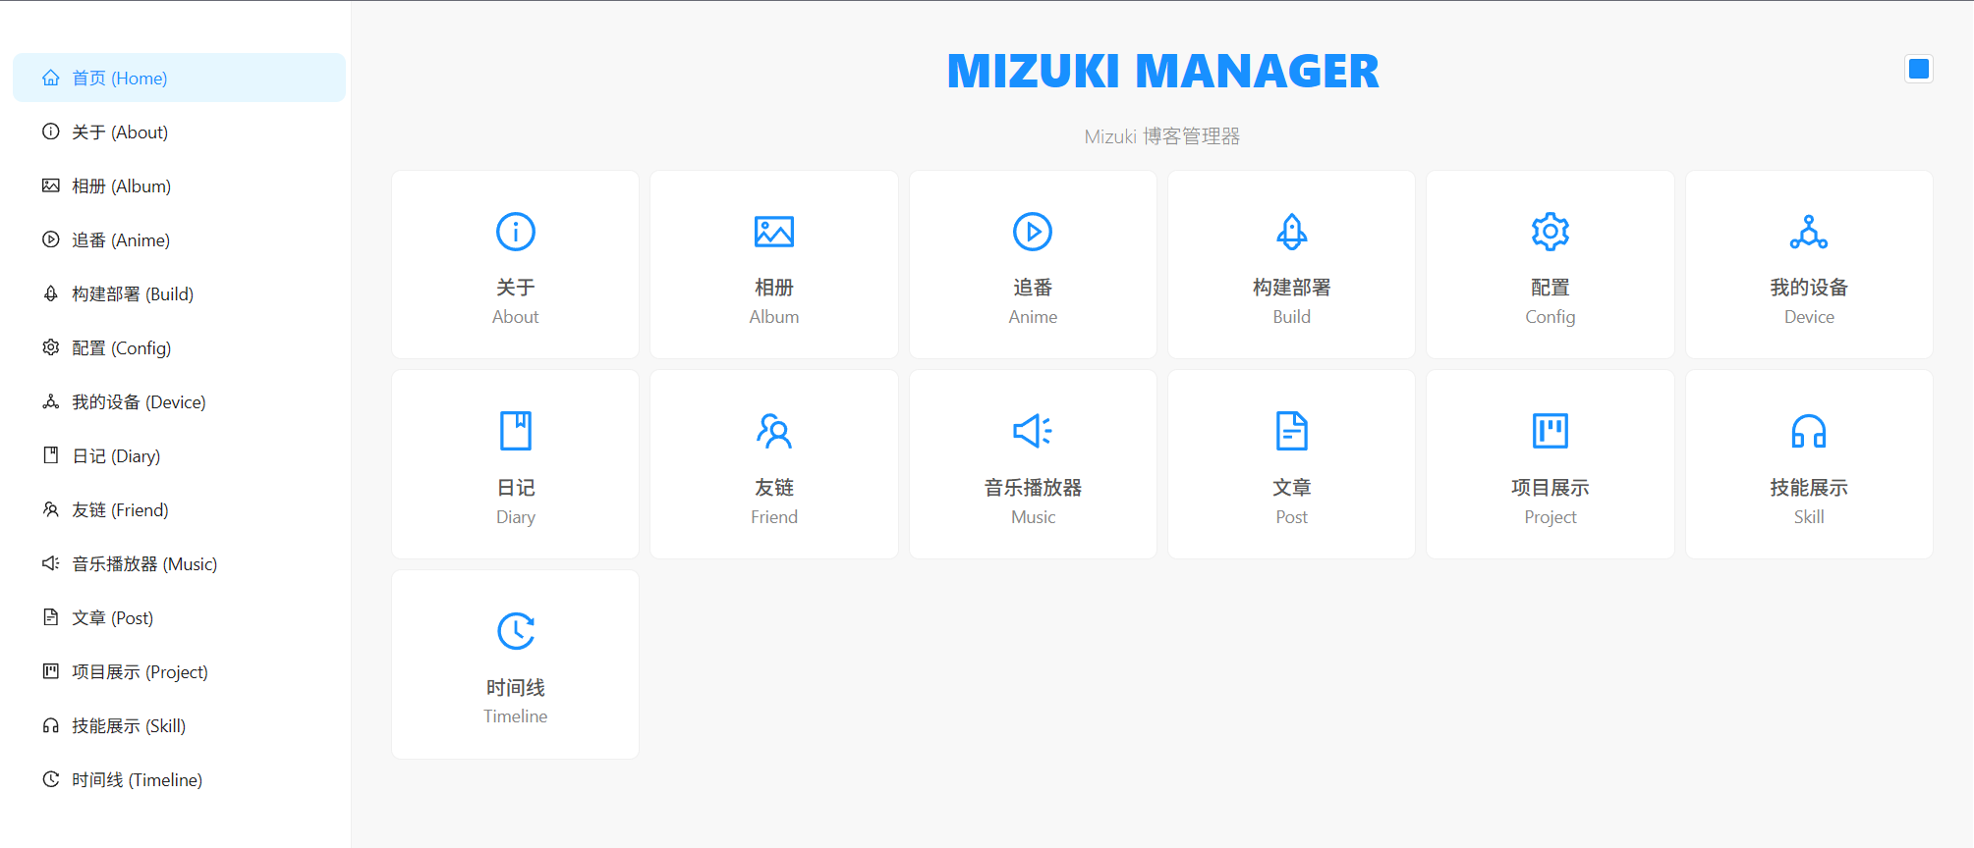Click the 'Mizuki 博客管理器' subtitle text
Viewport: 1974px width, 848px height.
(1162, 136)
